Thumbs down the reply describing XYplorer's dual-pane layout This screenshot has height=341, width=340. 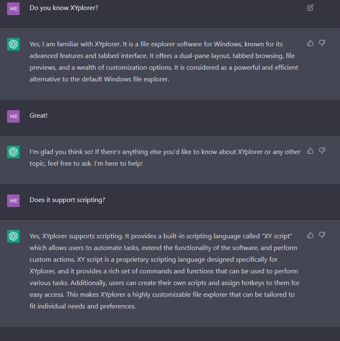[322, 43]
